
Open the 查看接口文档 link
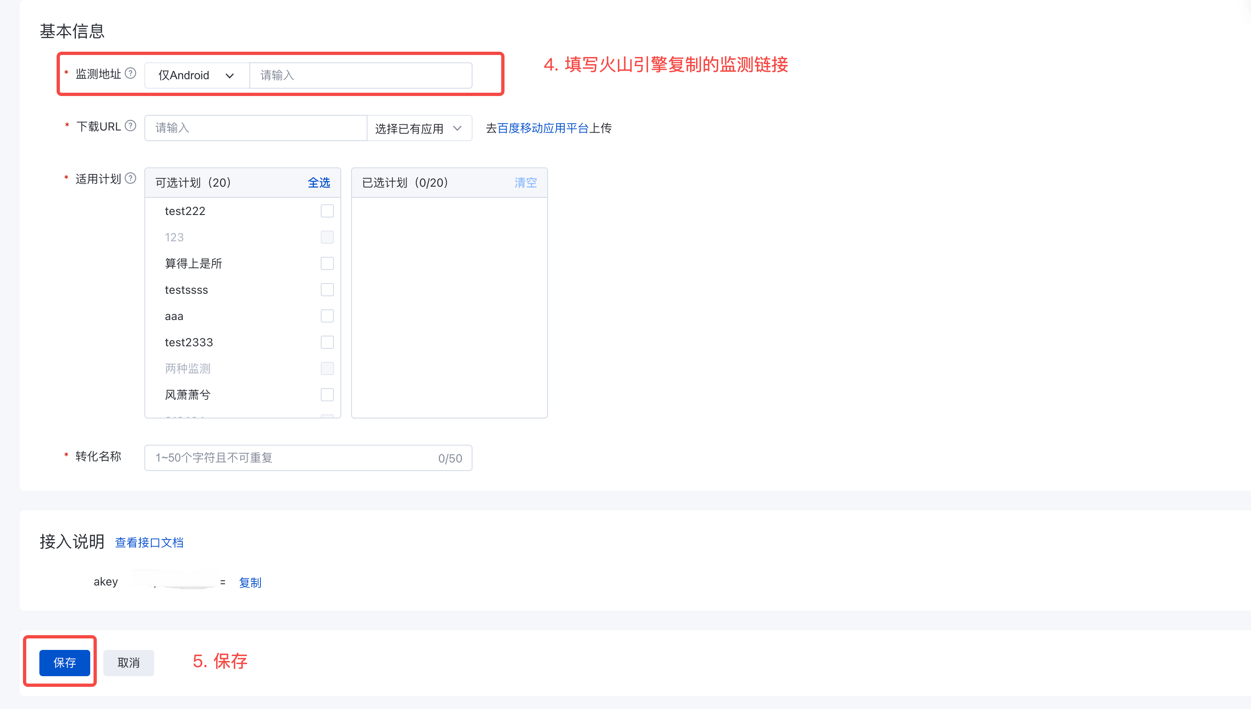click(149, 542)
